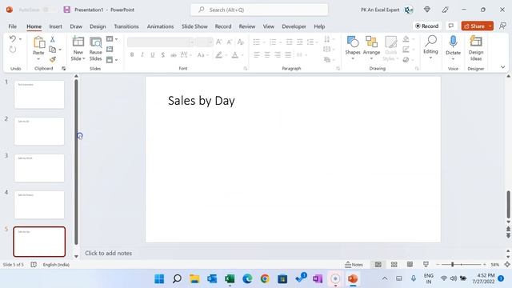Image resolution: width=512 pixels, height=288 pixels.
Task: Click the Arrange icon
Action: (x=371, y=42)
